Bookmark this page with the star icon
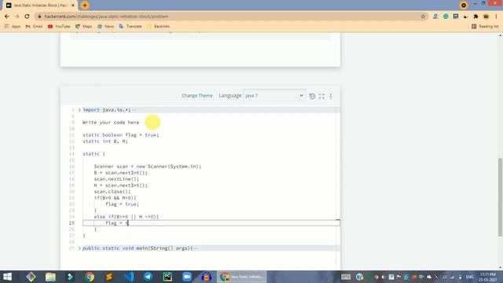The height and width of the screenshot is (283, 503). (423, 17)
